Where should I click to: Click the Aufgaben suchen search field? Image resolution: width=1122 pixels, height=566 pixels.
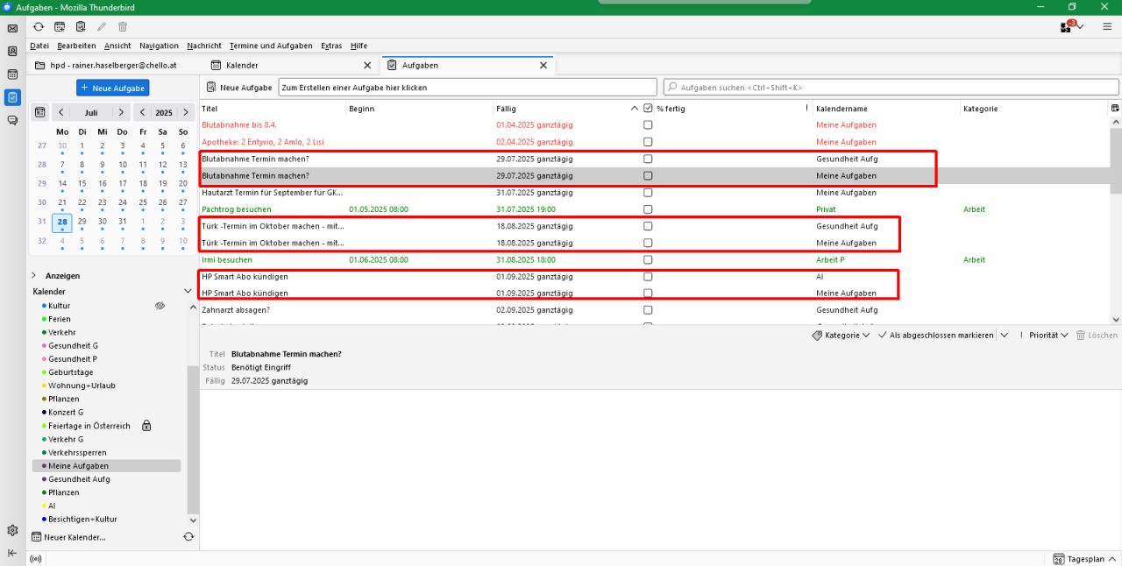tap(890, 88)
